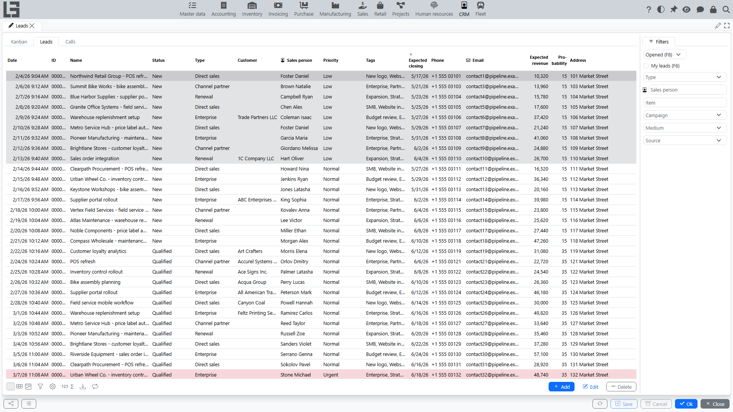Open the Fleet module

click(480, 10)
